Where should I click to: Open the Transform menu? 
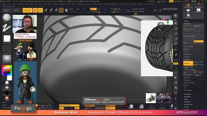point(134,4)
